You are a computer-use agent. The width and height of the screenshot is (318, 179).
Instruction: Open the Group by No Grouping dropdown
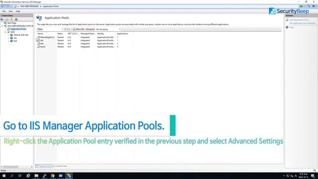pyautogui.click(x=108, y=29)
